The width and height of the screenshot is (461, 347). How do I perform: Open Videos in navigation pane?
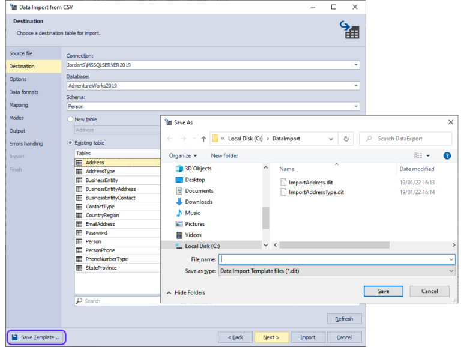pyautogui.click(x=188, y=235)
